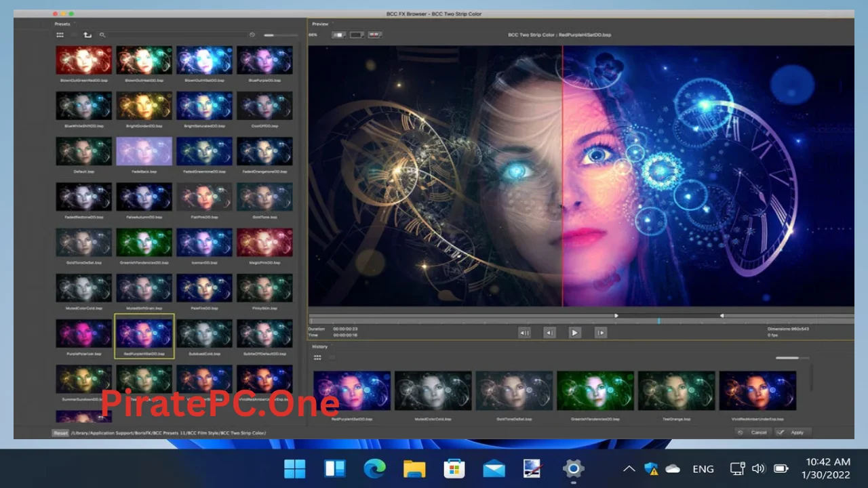Image resolution: width=868 pixels, height=488 pixels.
Task: Click the preview zoom percentage value
Action: pos(313,35)
